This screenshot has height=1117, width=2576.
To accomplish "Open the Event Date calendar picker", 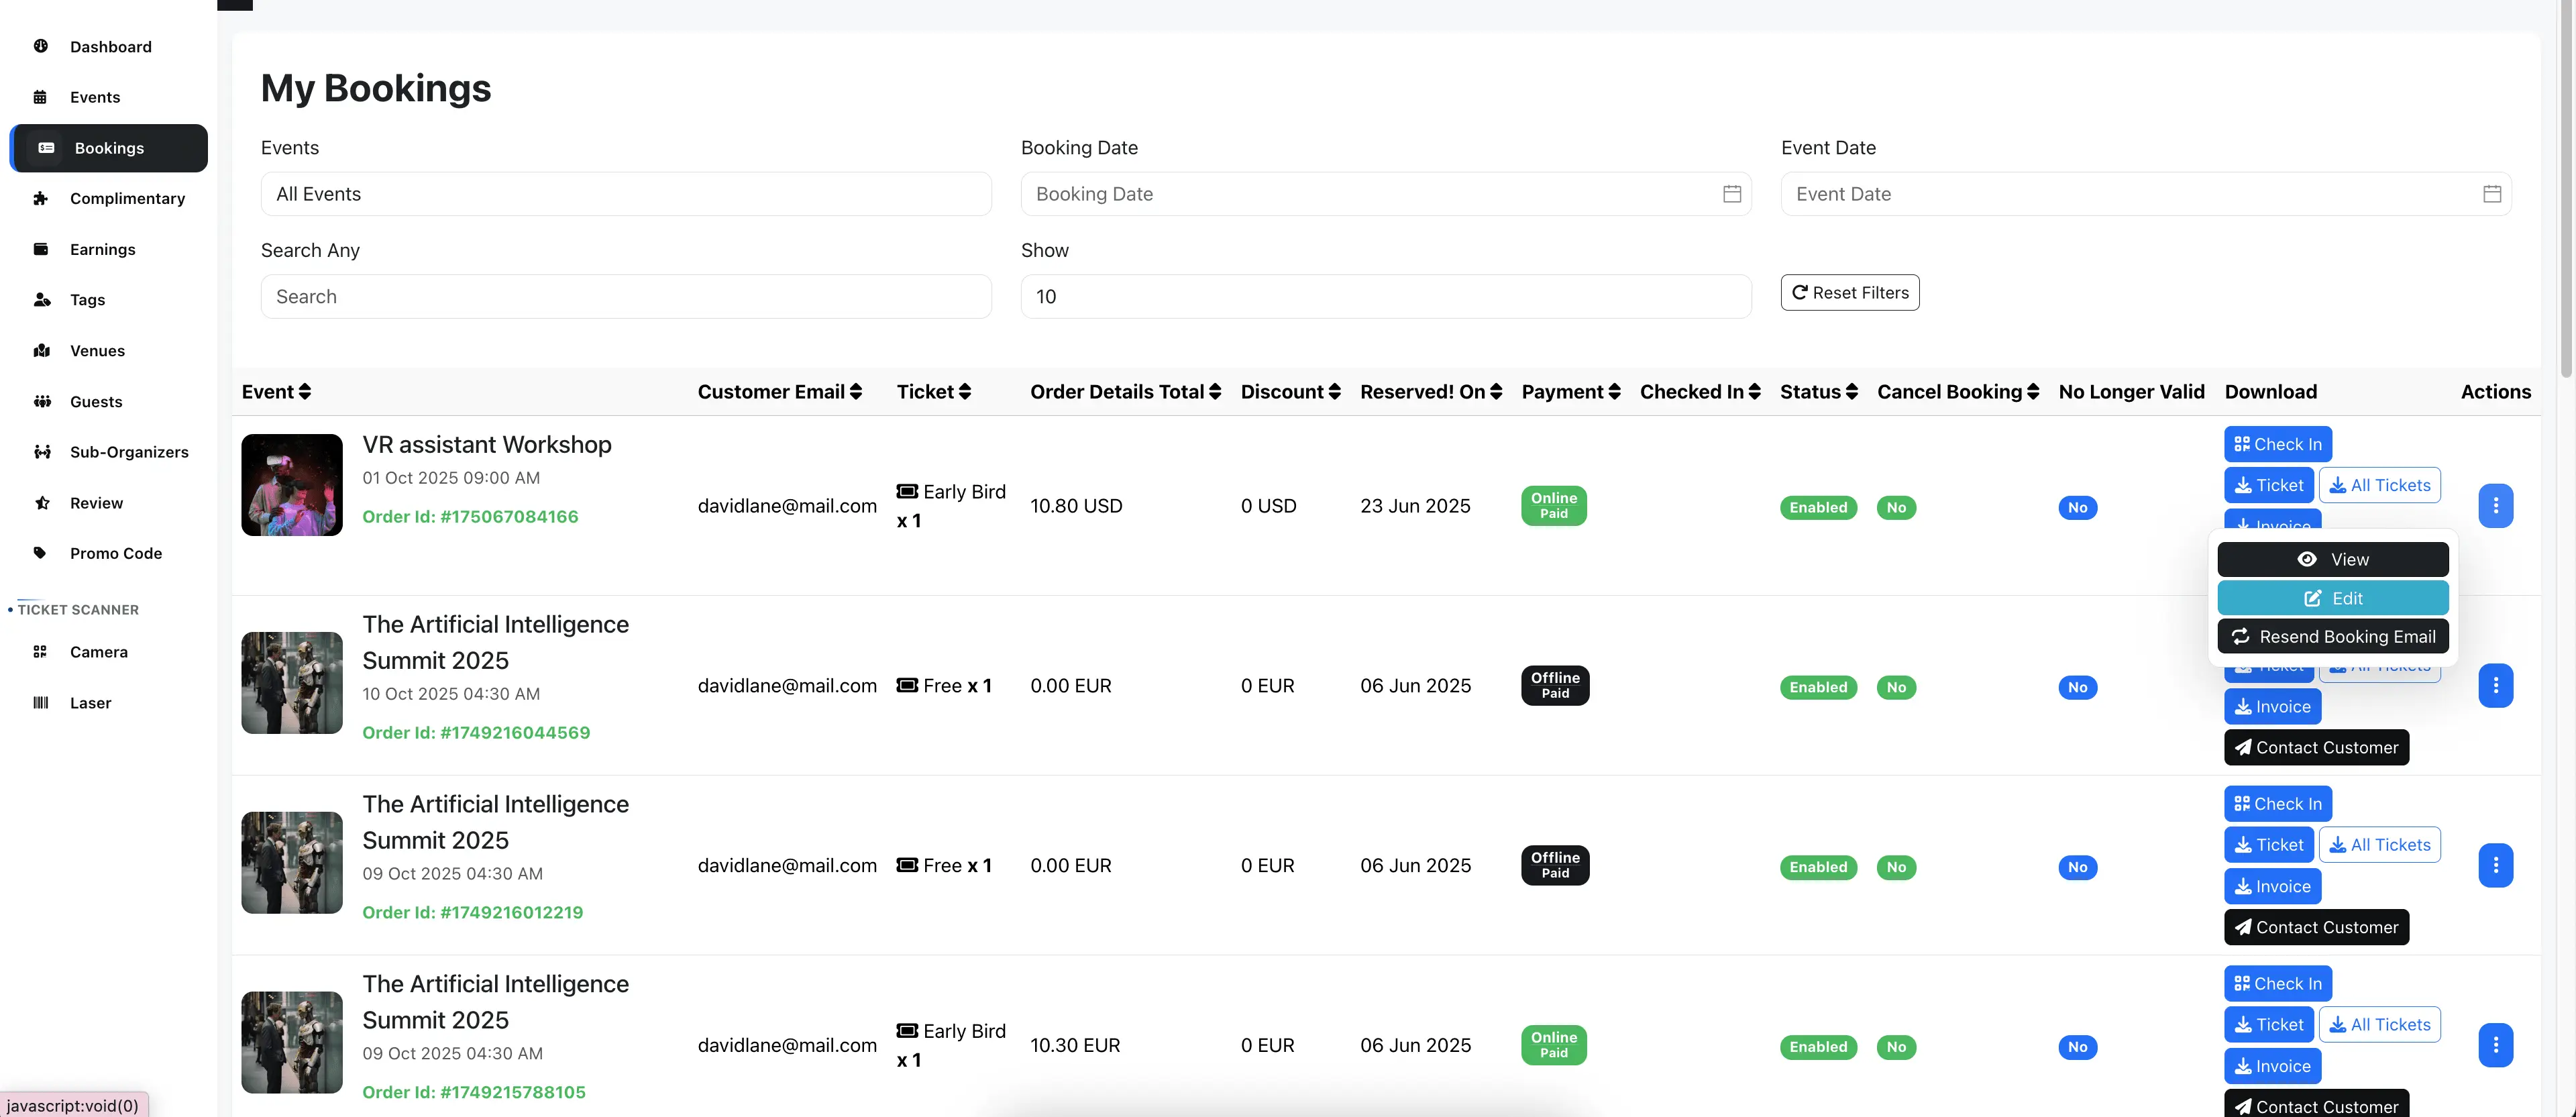I will [2491, 194].
